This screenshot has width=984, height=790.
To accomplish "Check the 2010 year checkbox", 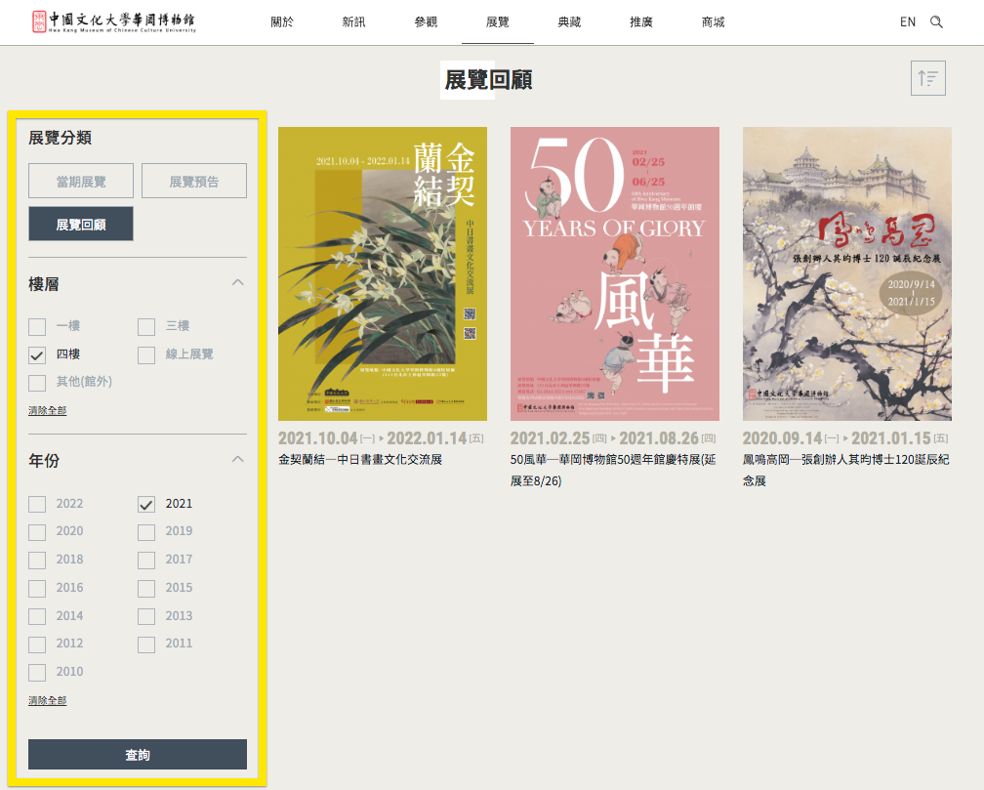I will point(37,673).
